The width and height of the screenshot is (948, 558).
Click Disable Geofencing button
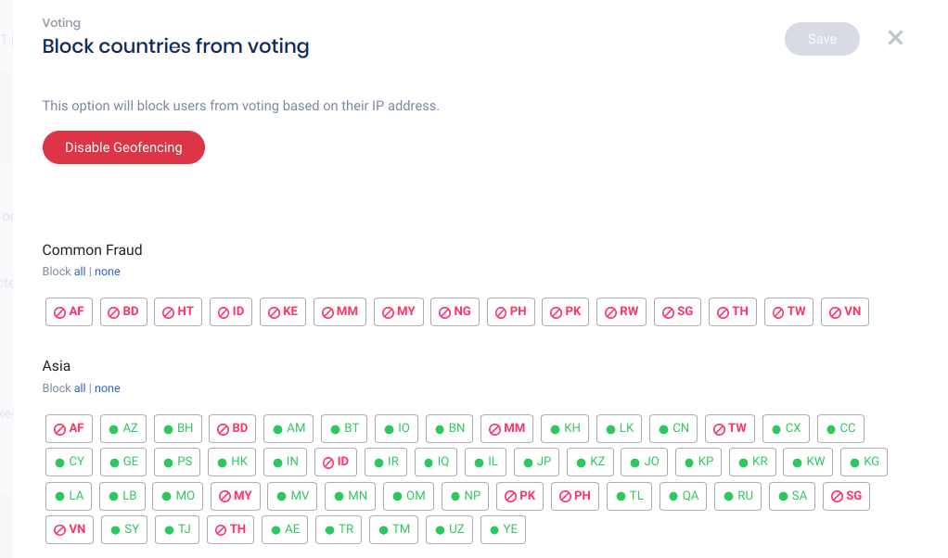123,147
